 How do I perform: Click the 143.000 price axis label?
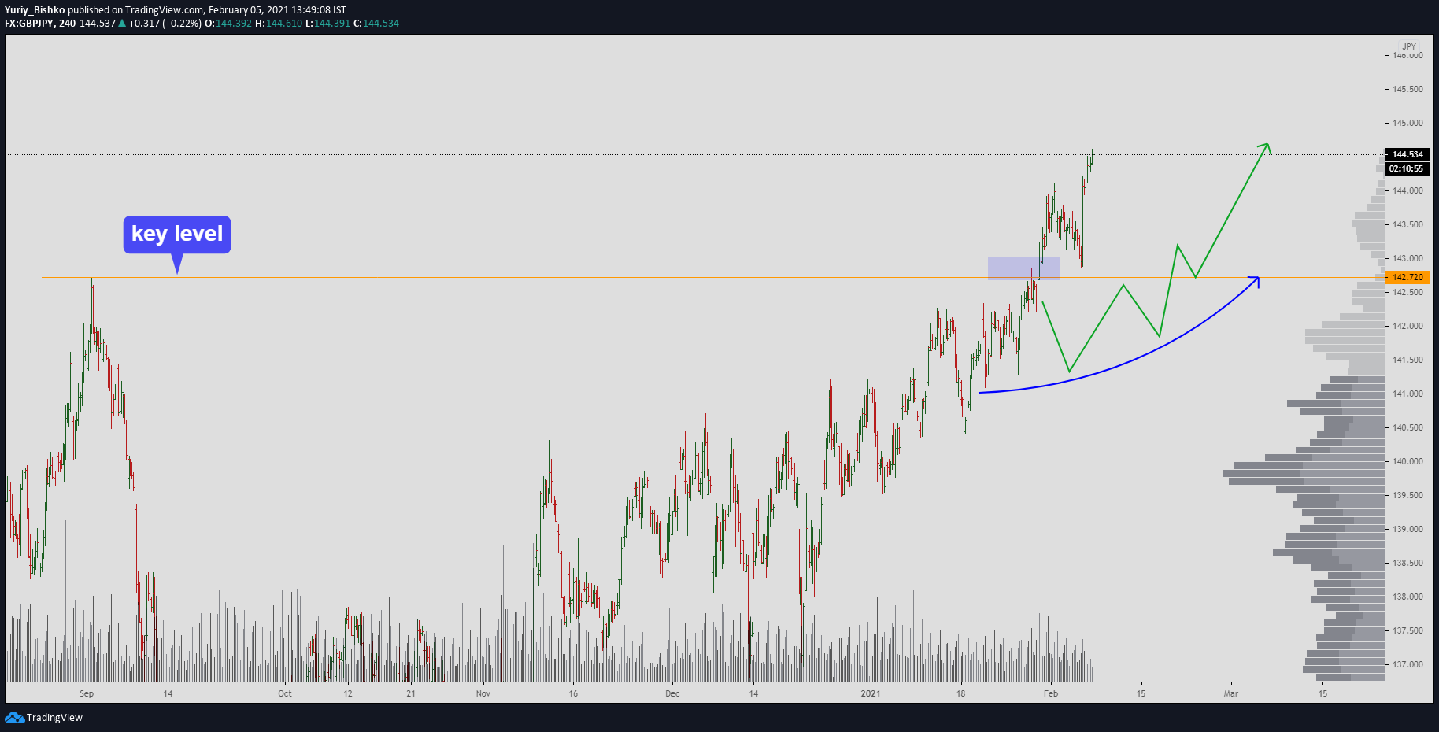(x=1408, y=258)
